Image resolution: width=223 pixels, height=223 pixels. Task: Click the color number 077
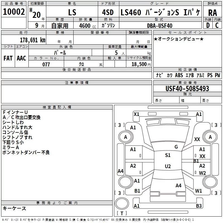click(x=46, y=64)
